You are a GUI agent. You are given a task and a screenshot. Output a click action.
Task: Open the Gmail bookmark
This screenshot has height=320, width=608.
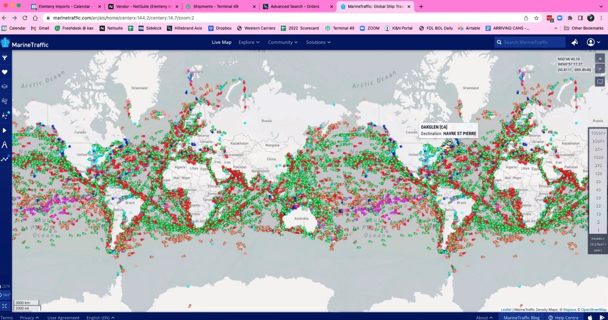click(x=40, y=28)
